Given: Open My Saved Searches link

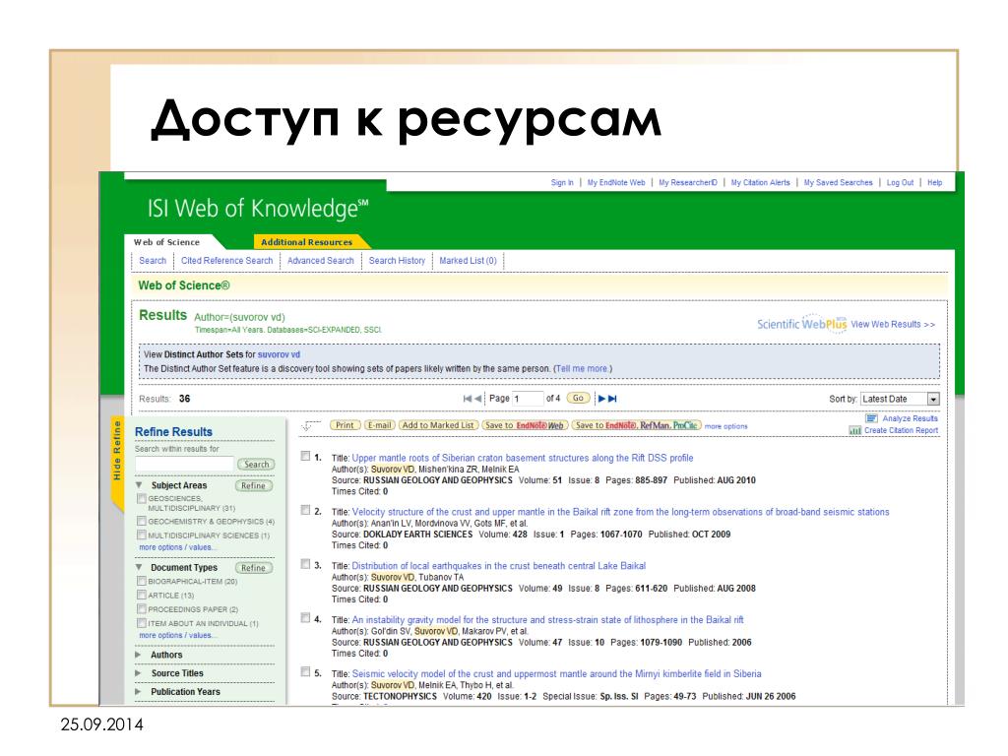Looking at the screenshot, I should pos(839,182).
